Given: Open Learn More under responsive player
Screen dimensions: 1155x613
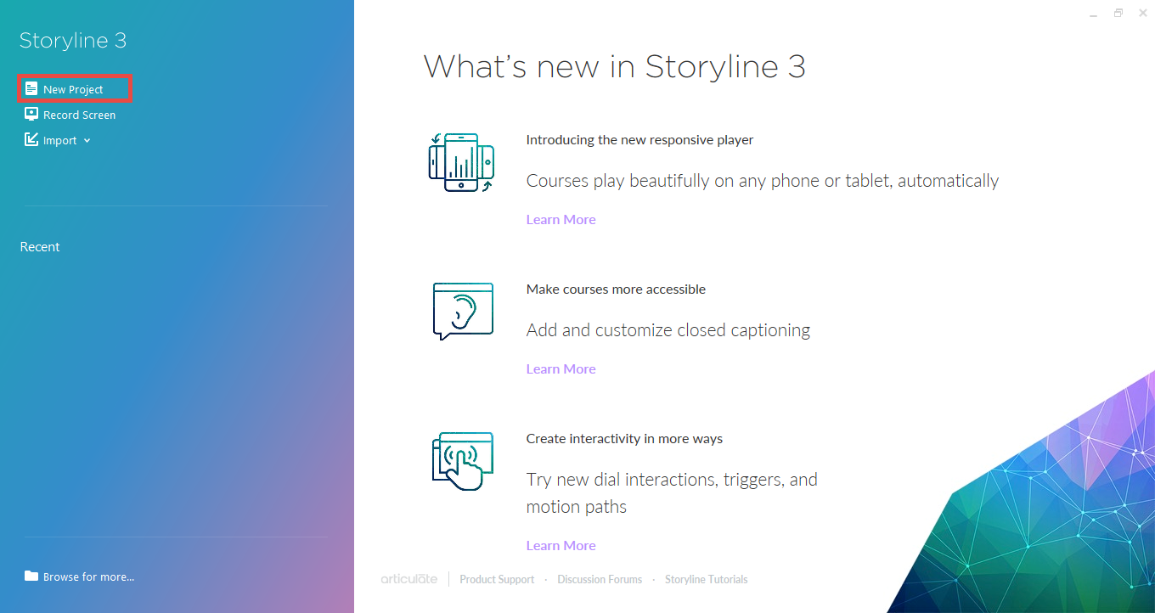Looking at the screenshot, I should [561, 219].
